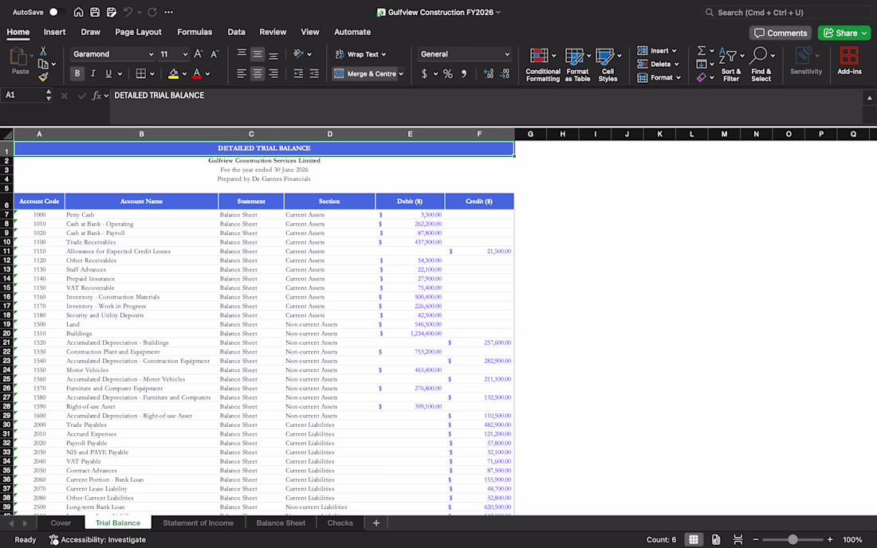The height and width of the screenshot is (548, 877).
Task: Click the Increase Decimal icon
Action: [x=488, y=74]
